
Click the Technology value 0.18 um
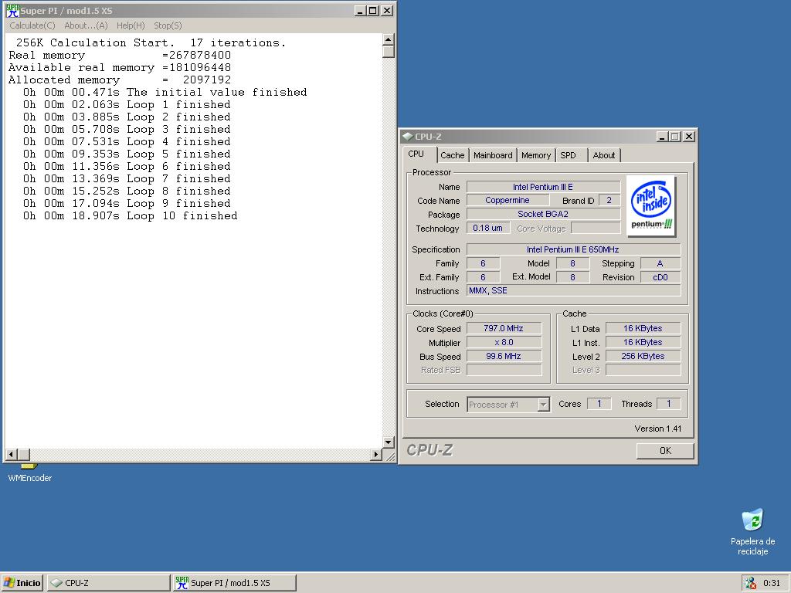pyautogui.click(x=487, y=228)
